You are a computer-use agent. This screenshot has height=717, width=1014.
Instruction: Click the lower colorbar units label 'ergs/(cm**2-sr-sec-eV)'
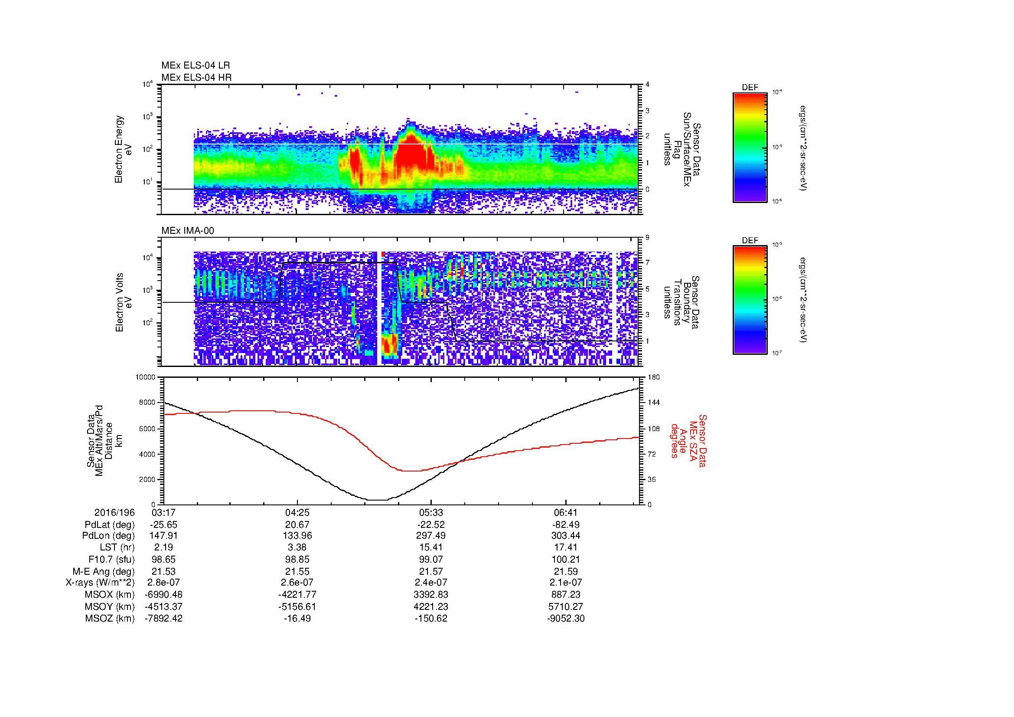[x=803, y=301]
